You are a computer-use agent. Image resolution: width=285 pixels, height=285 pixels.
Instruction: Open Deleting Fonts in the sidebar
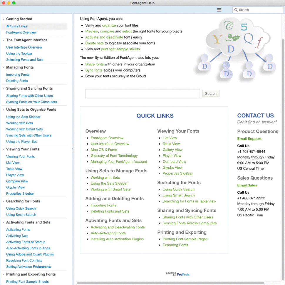(x=17, y=81)
